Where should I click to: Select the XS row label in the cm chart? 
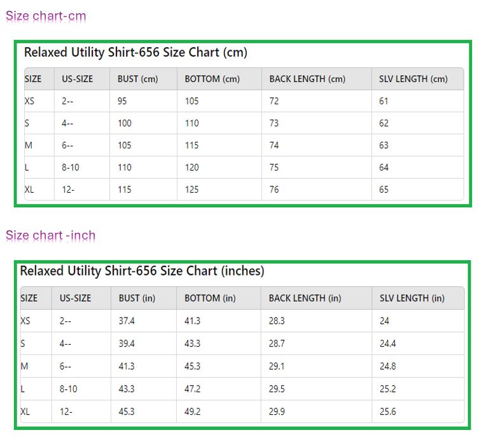click(29, 101)
